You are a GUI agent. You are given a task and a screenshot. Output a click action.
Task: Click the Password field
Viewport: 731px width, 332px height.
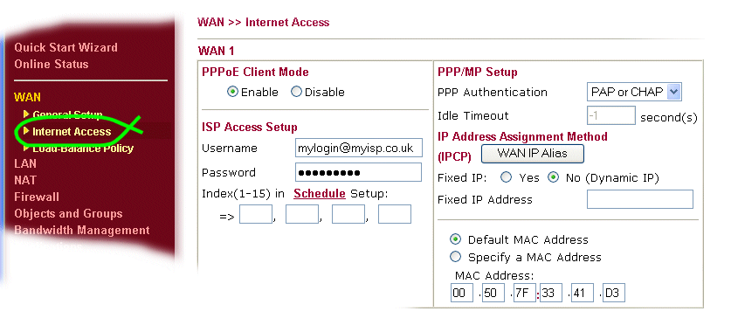pos(358,172)
